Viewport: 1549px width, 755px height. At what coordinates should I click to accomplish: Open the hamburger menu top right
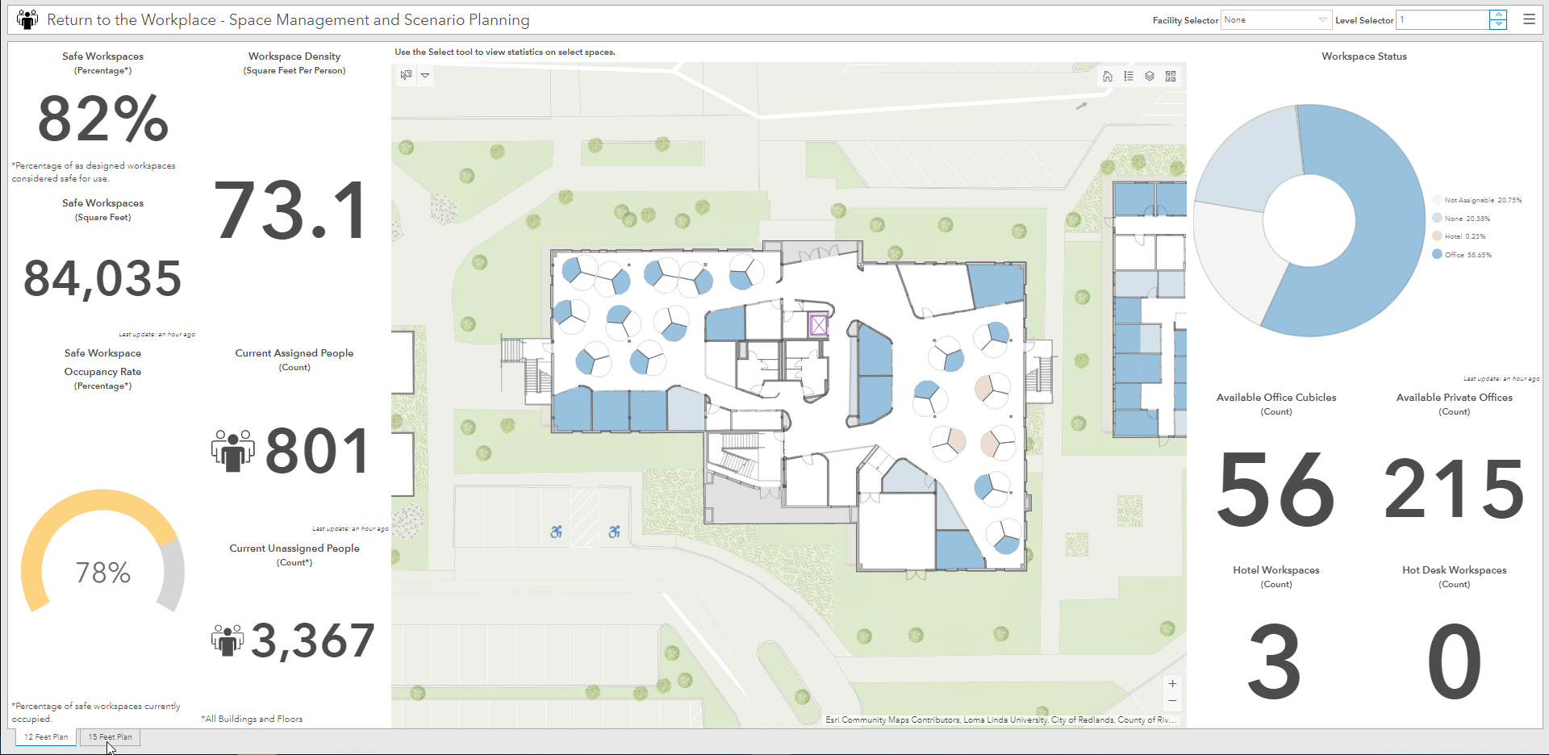(x=1529, y=19)
